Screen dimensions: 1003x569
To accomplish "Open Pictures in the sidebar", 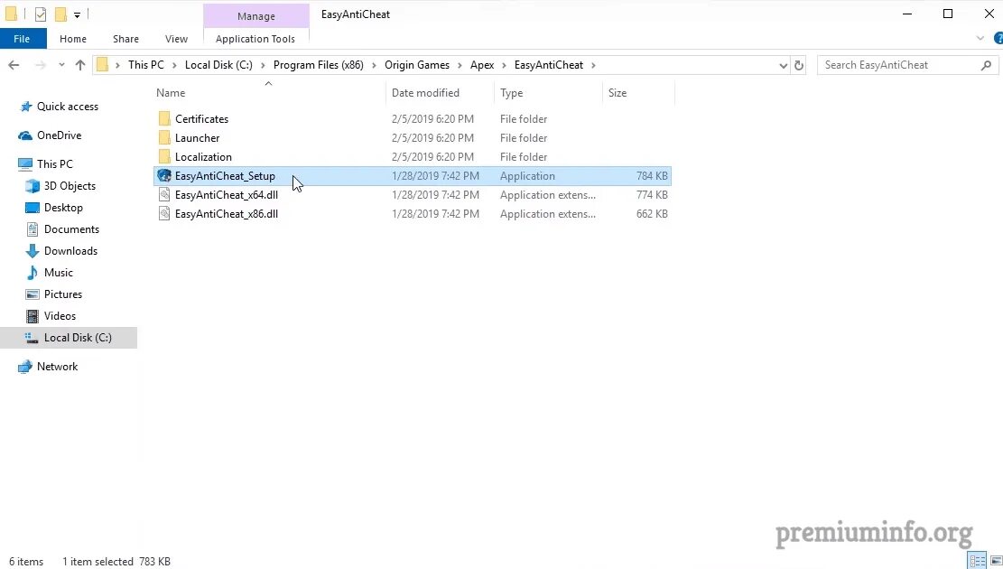I will pos(62,295).
